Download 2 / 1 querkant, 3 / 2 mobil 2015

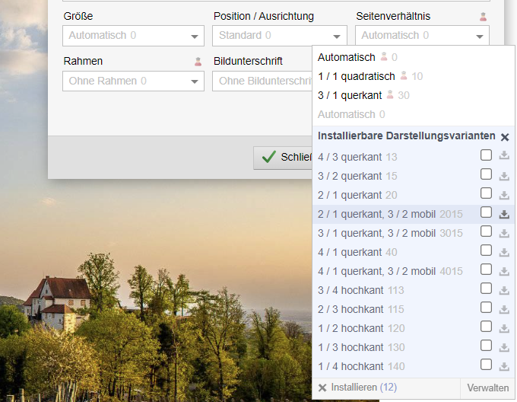504,214
